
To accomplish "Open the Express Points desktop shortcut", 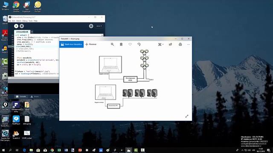I will [5, 121].
